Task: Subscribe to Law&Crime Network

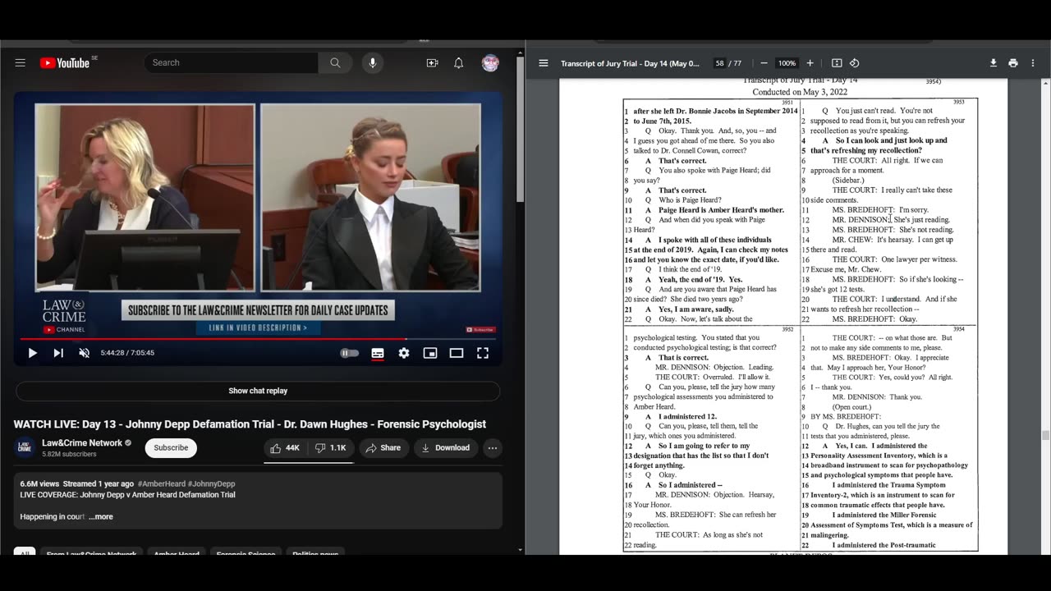Action: [x=171, y=447]
